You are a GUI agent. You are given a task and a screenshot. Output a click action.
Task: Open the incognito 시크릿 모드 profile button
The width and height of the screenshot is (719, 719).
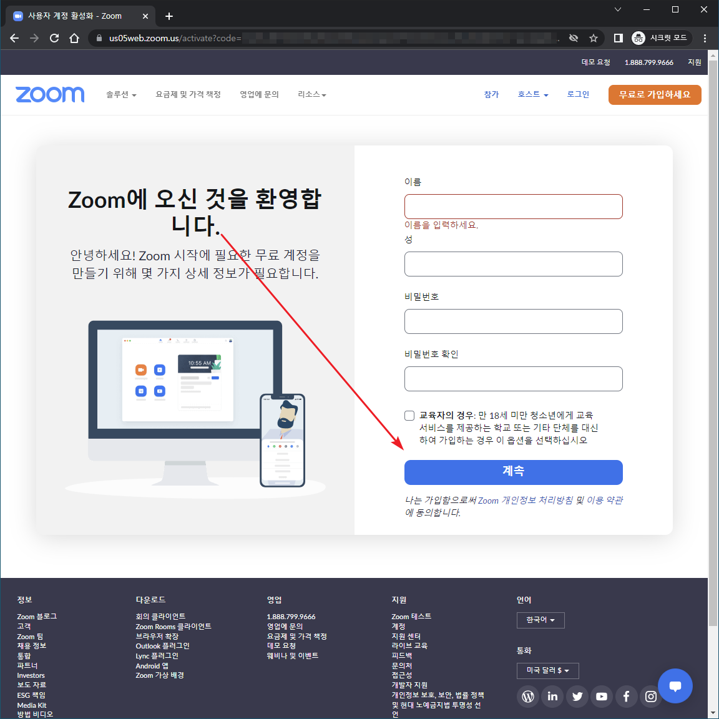click(x=661, y=38)
